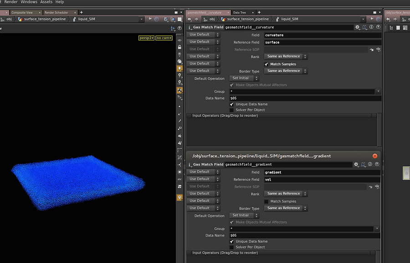
Task: Open gear menu for gasmatchfield__gradient
Action: (x=356, y=164)
